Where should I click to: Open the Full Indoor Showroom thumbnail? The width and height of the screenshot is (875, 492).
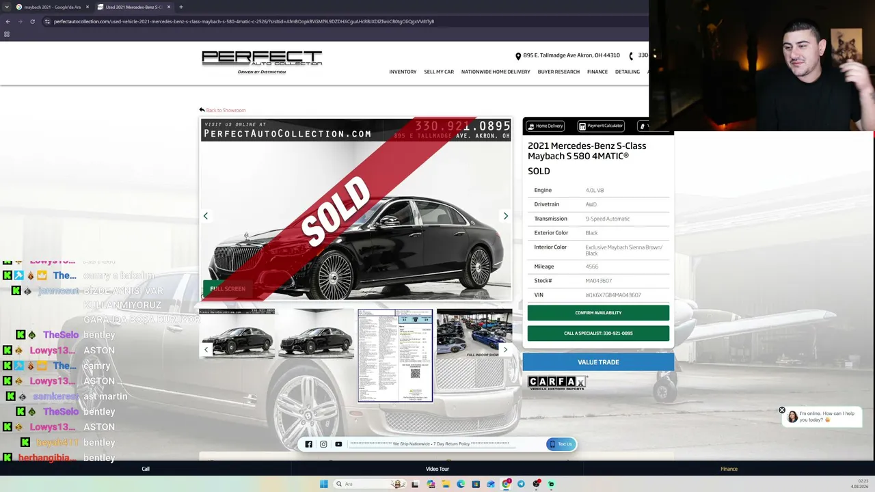[474, 333]
